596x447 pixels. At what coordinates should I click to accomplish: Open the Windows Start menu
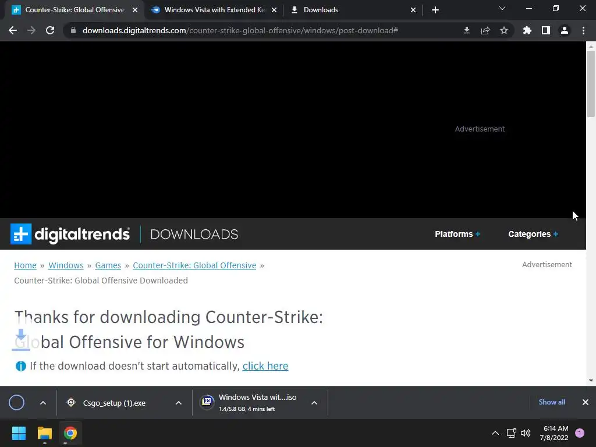click(x=19, y=433)
